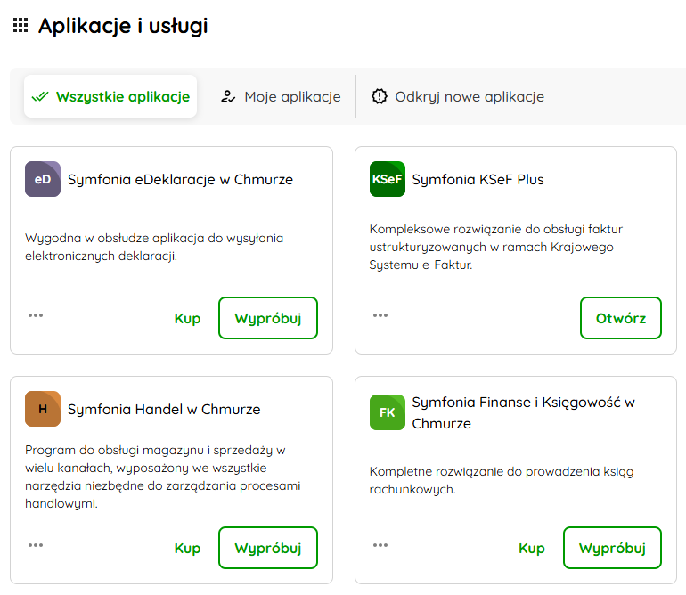Image resolution: width=686 pixels, height=595 pixels.
Task: Click the Symfonia eDeklaracje eD icon
Action: click(x=43, y=179)
